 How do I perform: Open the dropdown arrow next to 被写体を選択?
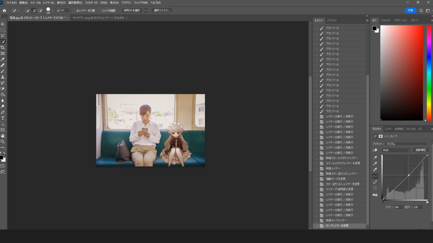pyautogui.click(x=146, y=10)
